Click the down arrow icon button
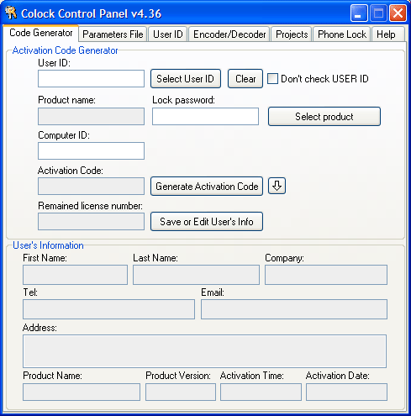 click(277, 186)
